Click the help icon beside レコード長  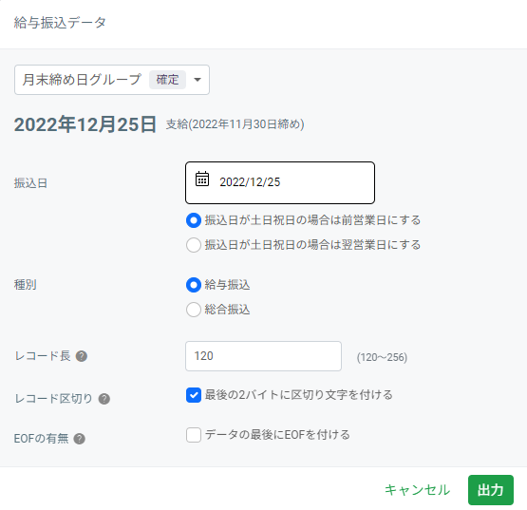click(82, 356)
